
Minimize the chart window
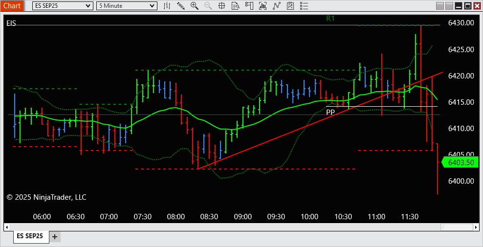459,6
